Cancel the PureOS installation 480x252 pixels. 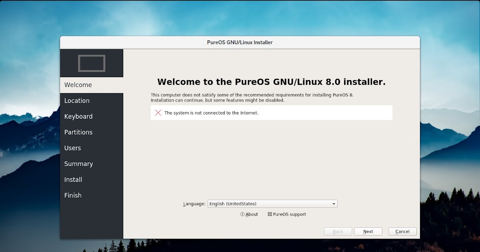402,231
